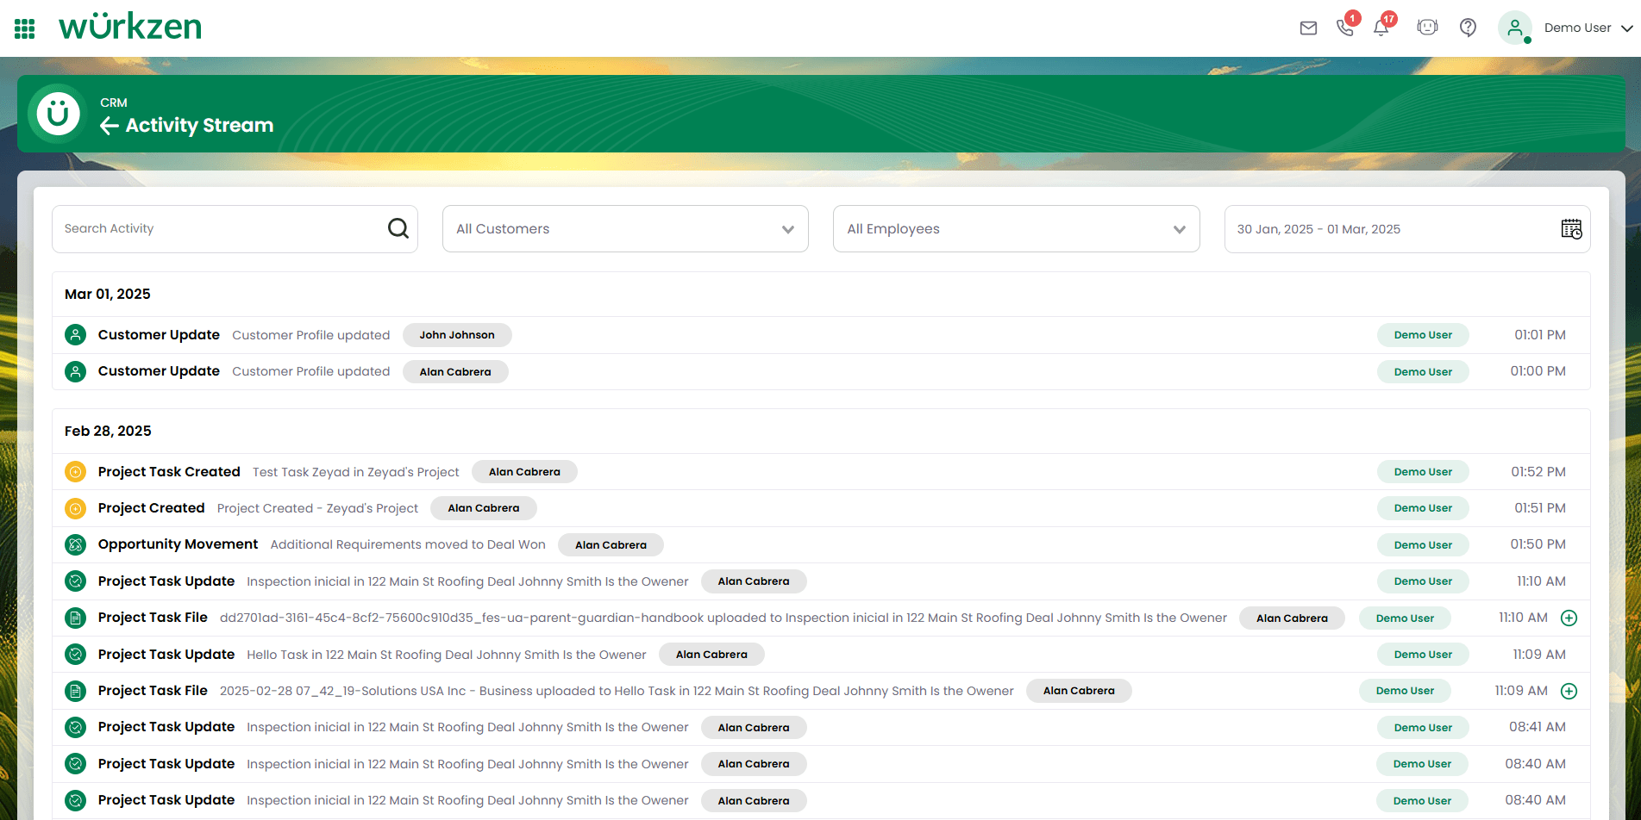Image resolution: width=1641 pixels, height=820 pixels.
Task: Click Demo User badge on Opportunity Movement row
Action: tap(1423, 544)
